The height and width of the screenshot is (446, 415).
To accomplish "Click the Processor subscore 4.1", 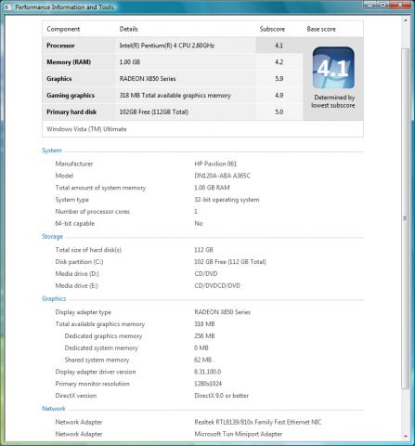I will point(279,46).
